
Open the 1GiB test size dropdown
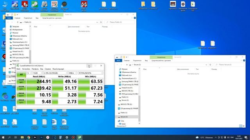[37, 73]
